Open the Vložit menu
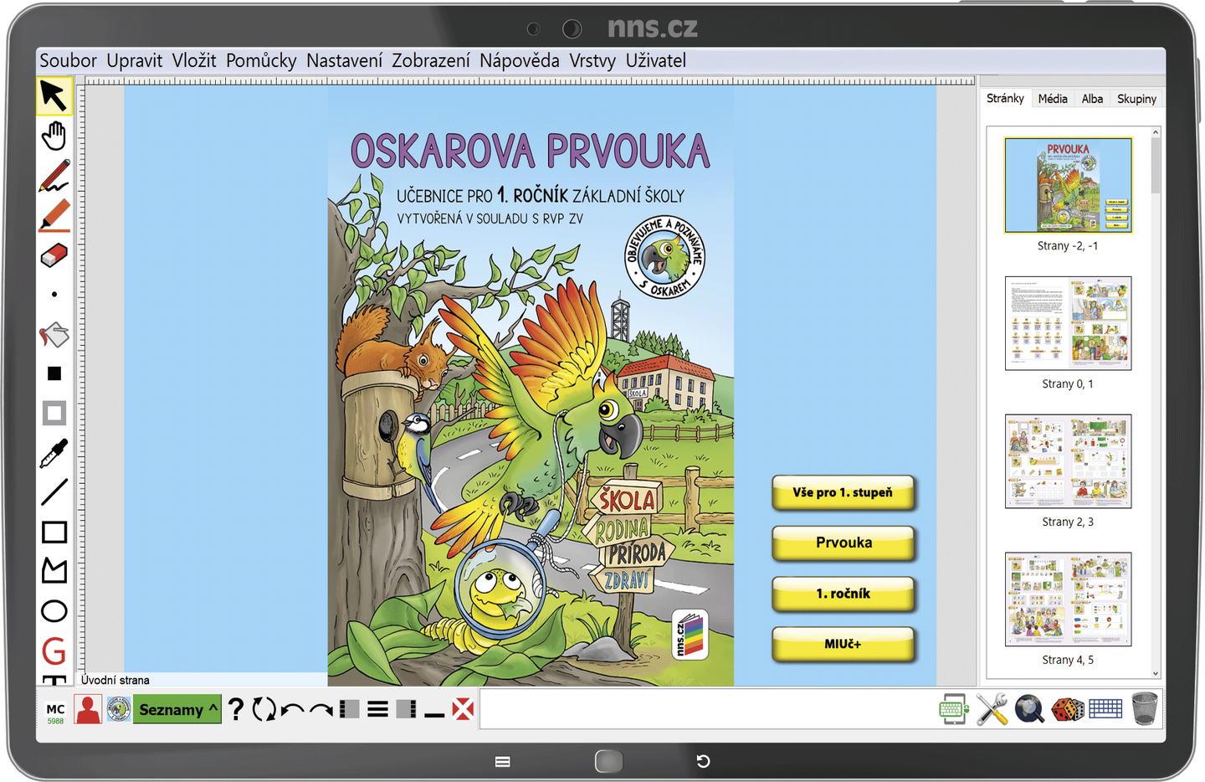Screen dimensions: 1205x782 coord(194,60)
